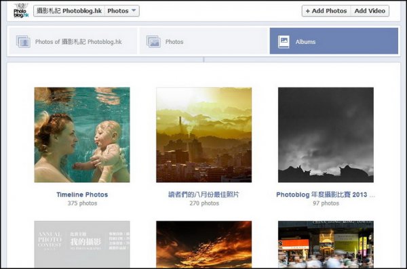Click the 375 photos count text
The image size is (407, 269).
pyautogui.click(x=82, y=203)
